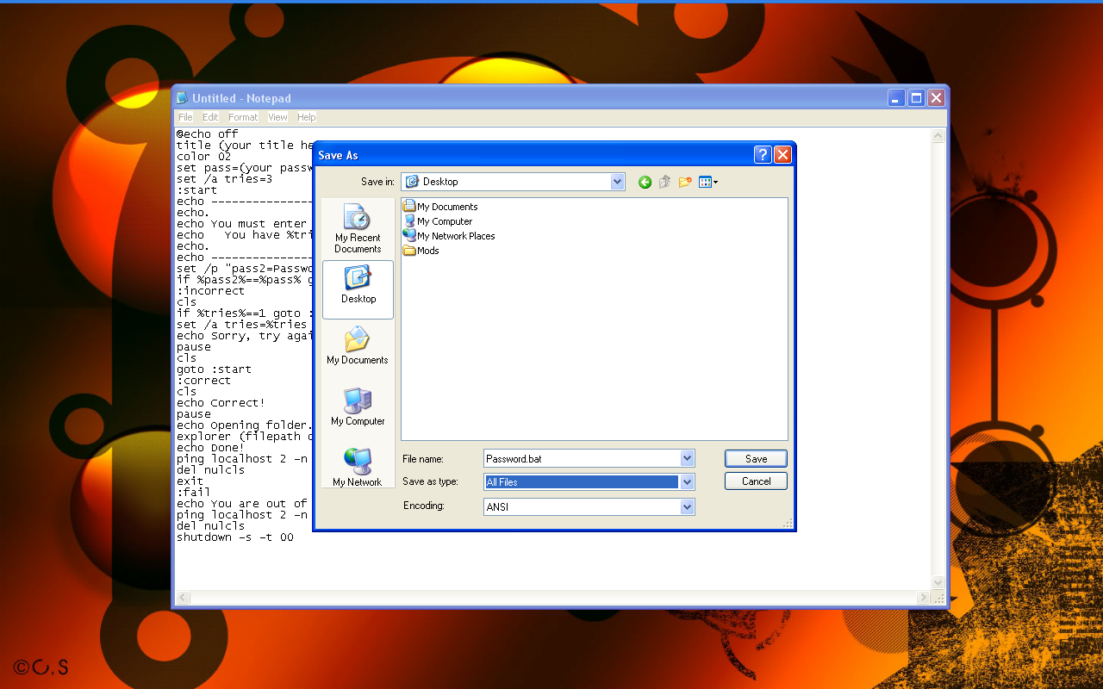This screenshot has width=1103, height=689.
Task: Click the Notepad title bar icon
Action: point(182,98)
